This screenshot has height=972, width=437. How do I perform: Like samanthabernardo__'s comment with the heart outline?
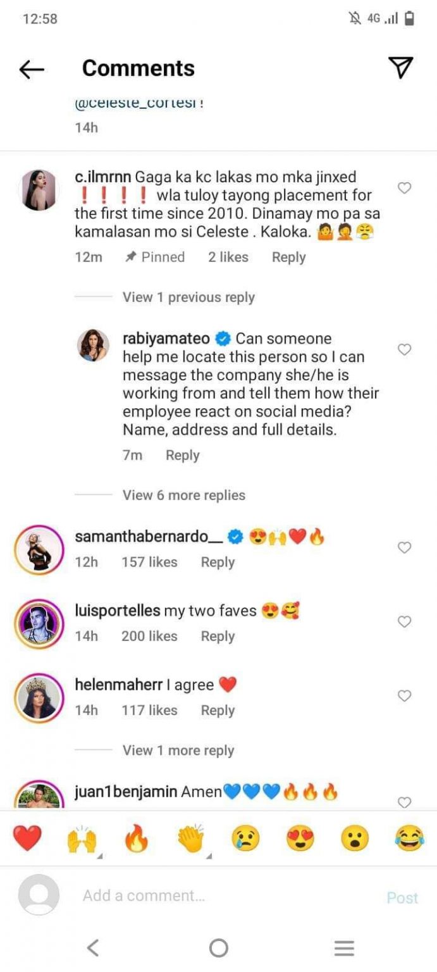404,548
